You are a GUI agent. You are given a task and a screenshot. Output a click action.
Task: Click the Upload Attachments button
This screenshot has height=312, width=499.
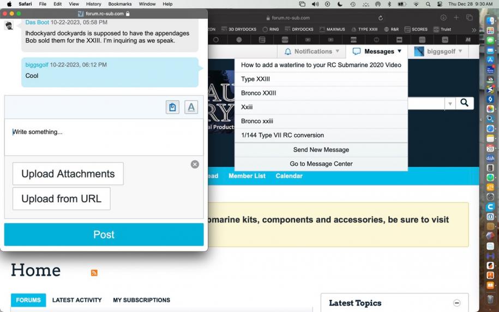68,174
